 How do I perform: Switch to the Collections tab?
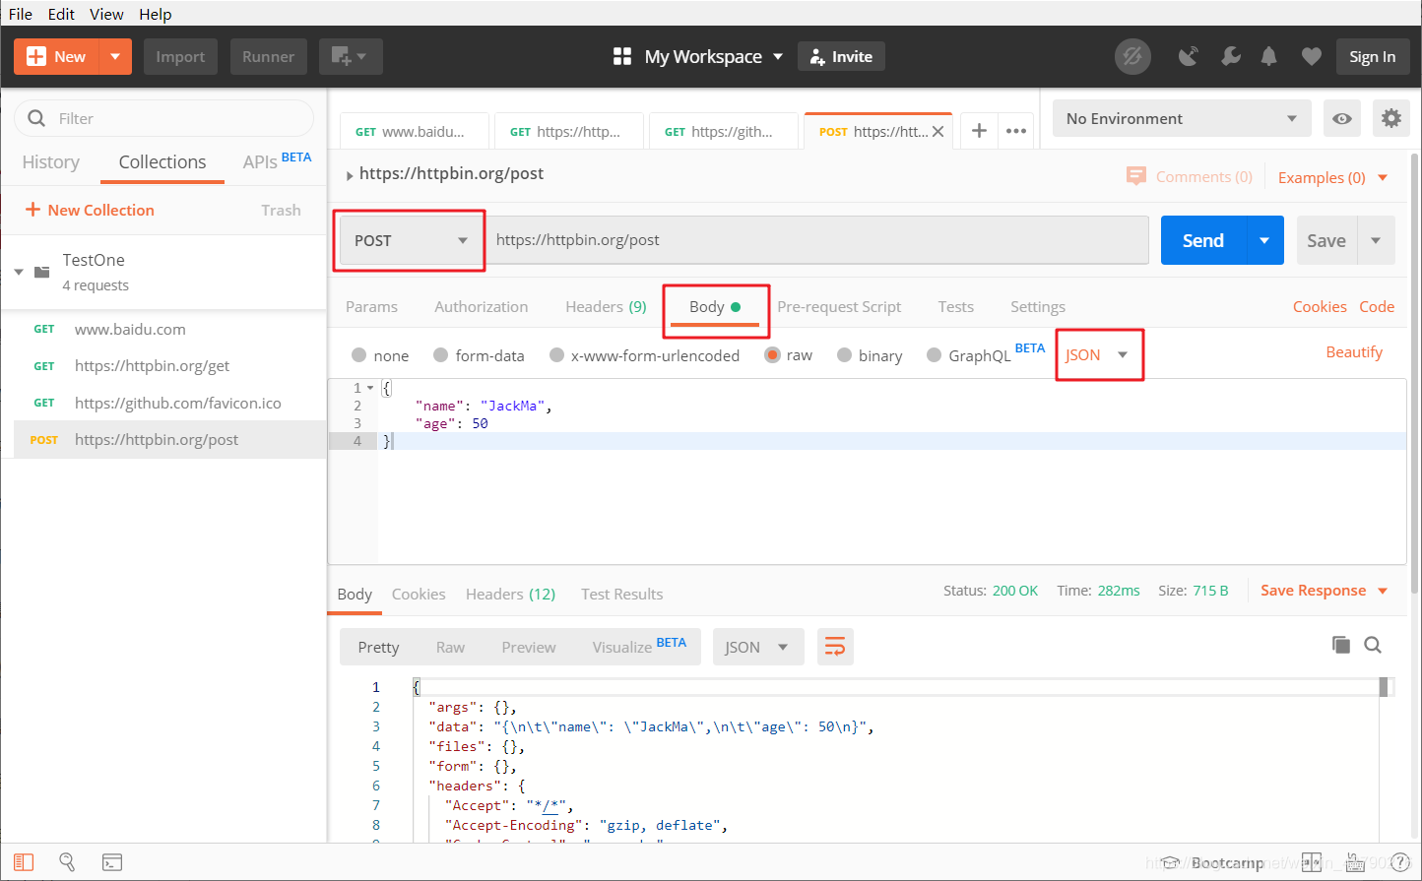pos(162,162)
